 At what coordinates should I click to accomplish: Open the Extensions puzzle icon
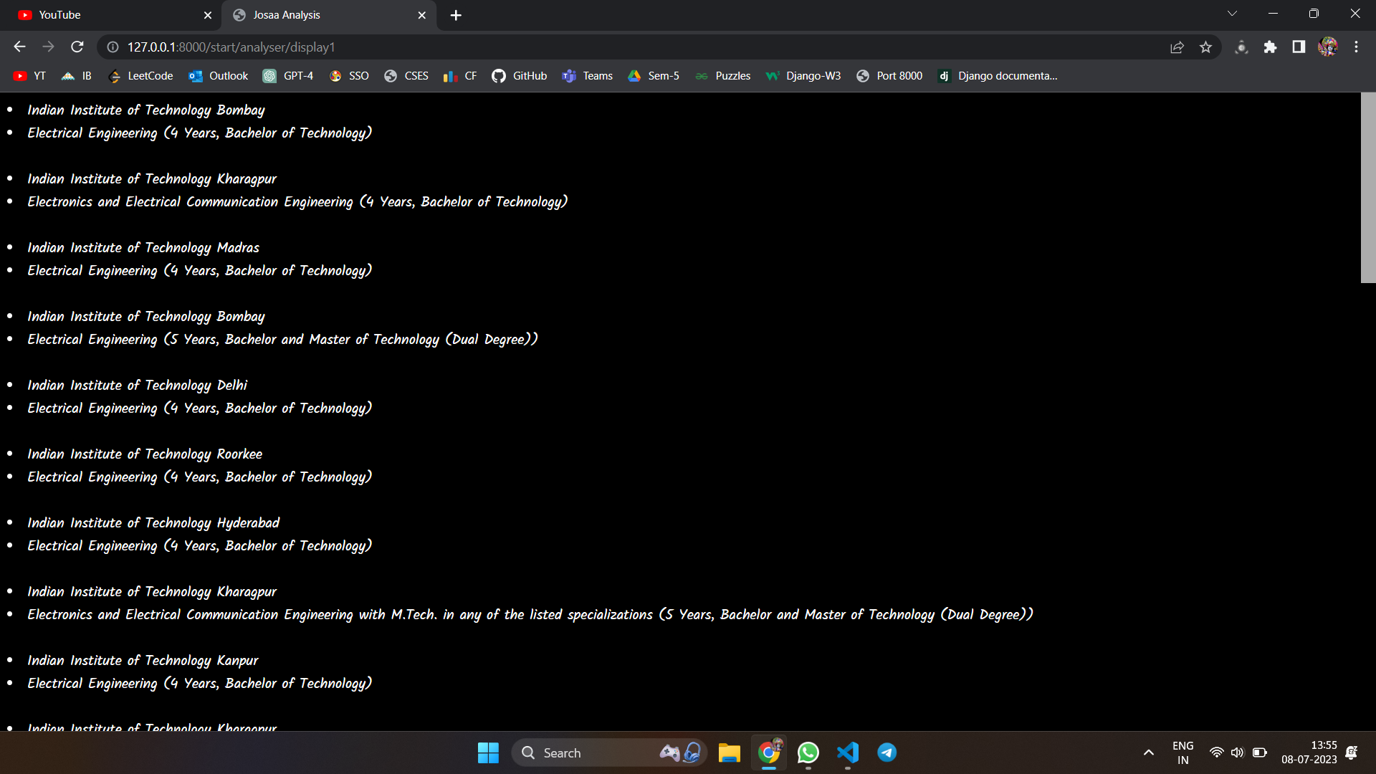pos(1270,47)
